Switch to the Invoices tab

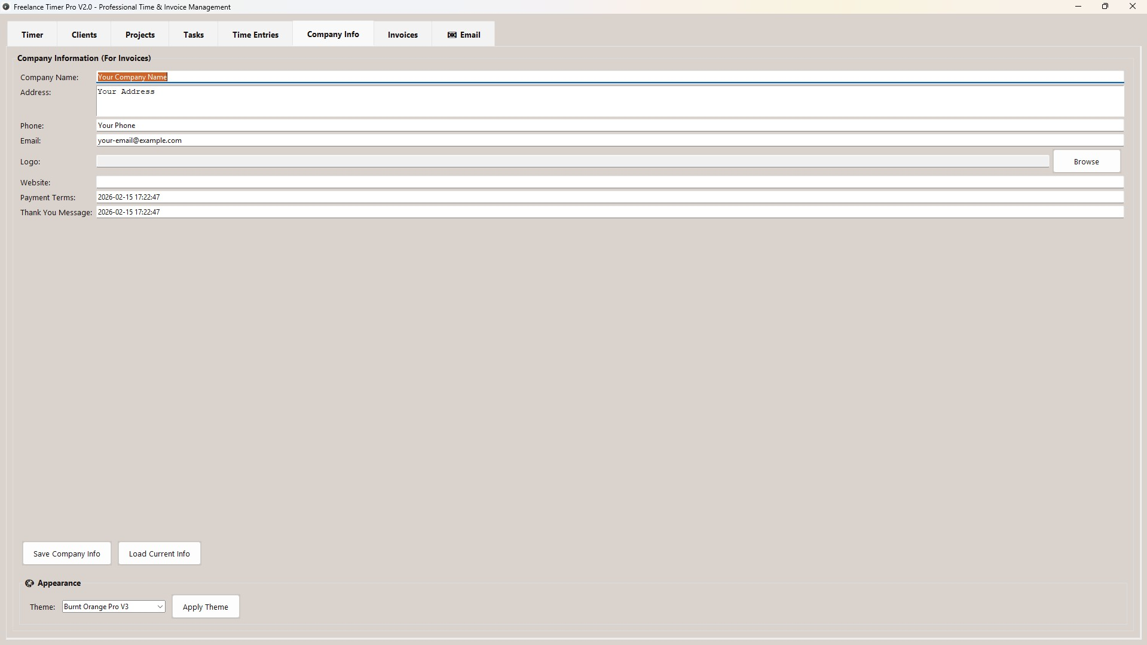click(402, 35)
